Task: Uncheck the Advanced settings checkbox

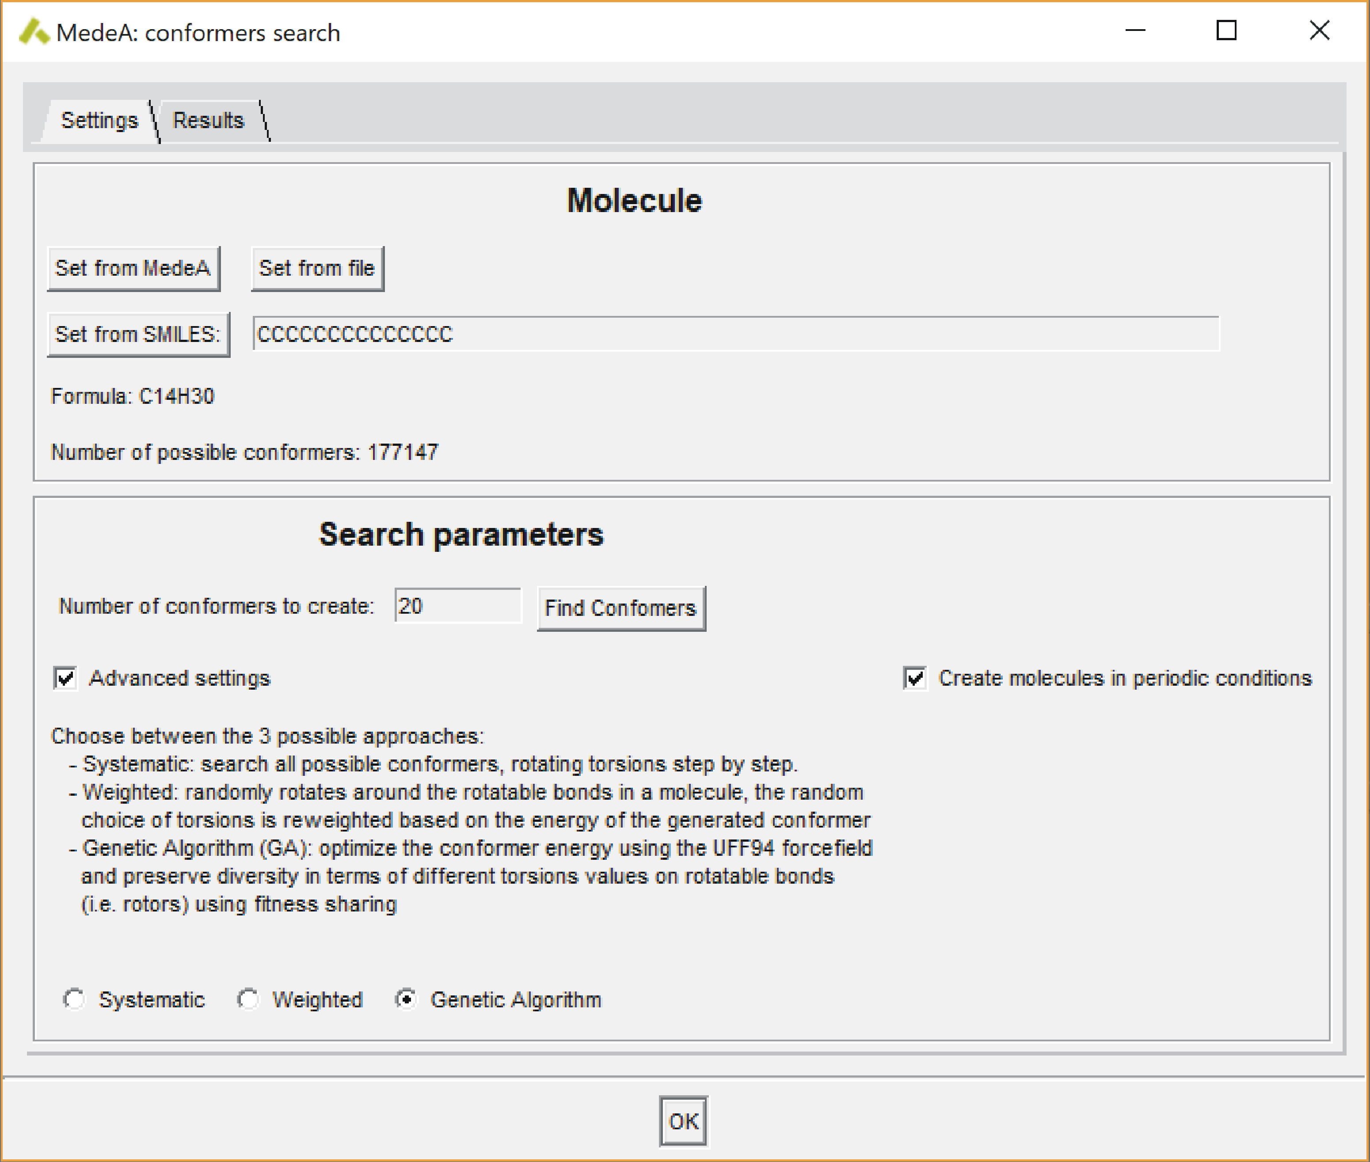Action: [x=66, y=678]
